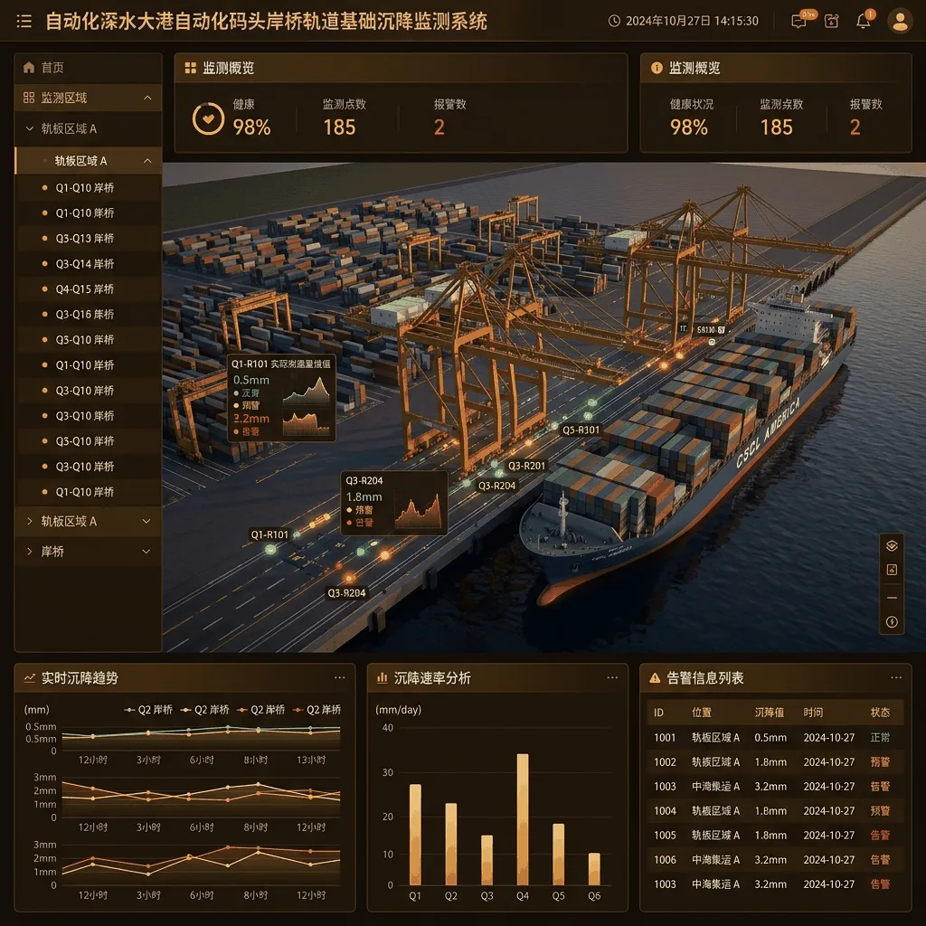Select Q3-Q14 岸桥 in the sidebar list
The width and height of the screenshot is (926, 926).
[88, 264]
